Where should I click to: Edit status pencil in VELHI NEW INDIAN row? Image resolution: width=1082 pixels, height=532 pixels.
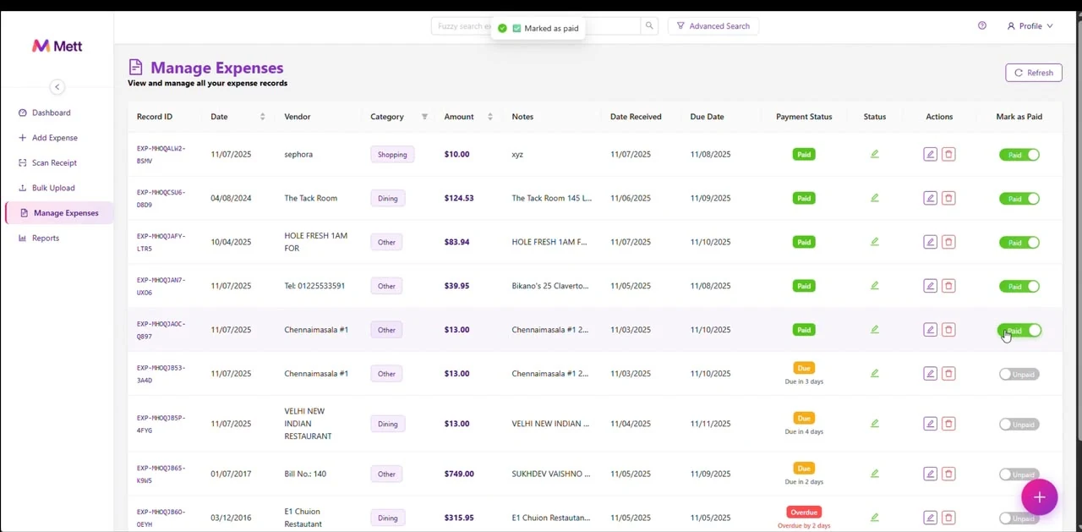(x=875, y=424)
